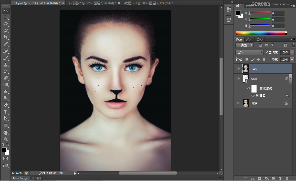
Task: Select the Crop tool
Action: coord(6,37)
